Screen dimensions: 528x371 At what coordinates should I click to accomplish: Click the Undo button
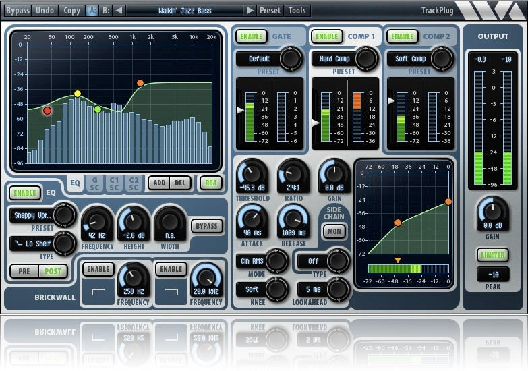pyautogui.click(x=45, y=10)
